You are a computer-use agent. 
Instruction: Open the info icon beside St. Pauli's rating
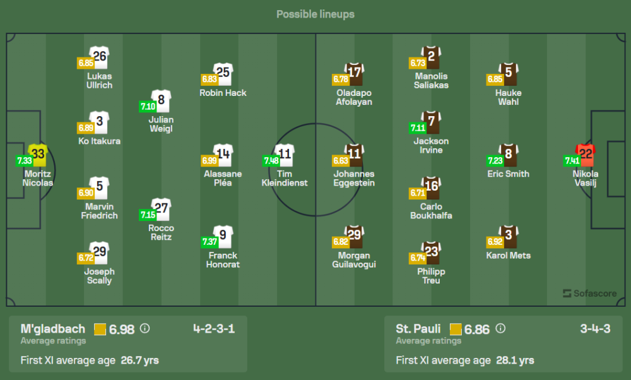(x=500, y=329)
